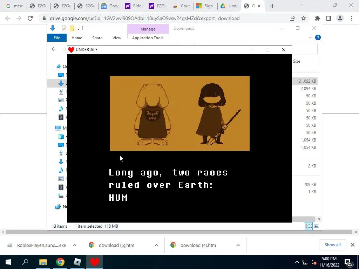Click the Quick access star in Explorer
The image size is (359, 269).
pos(59,66)
